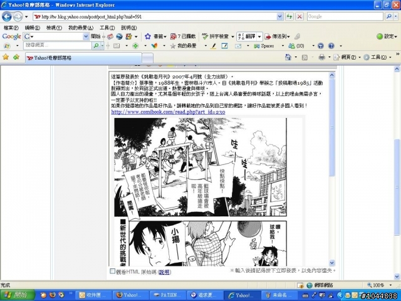Open the 檔案(F) menu
This screenshot has width=401, height=301.
click(x=11, y=28)
